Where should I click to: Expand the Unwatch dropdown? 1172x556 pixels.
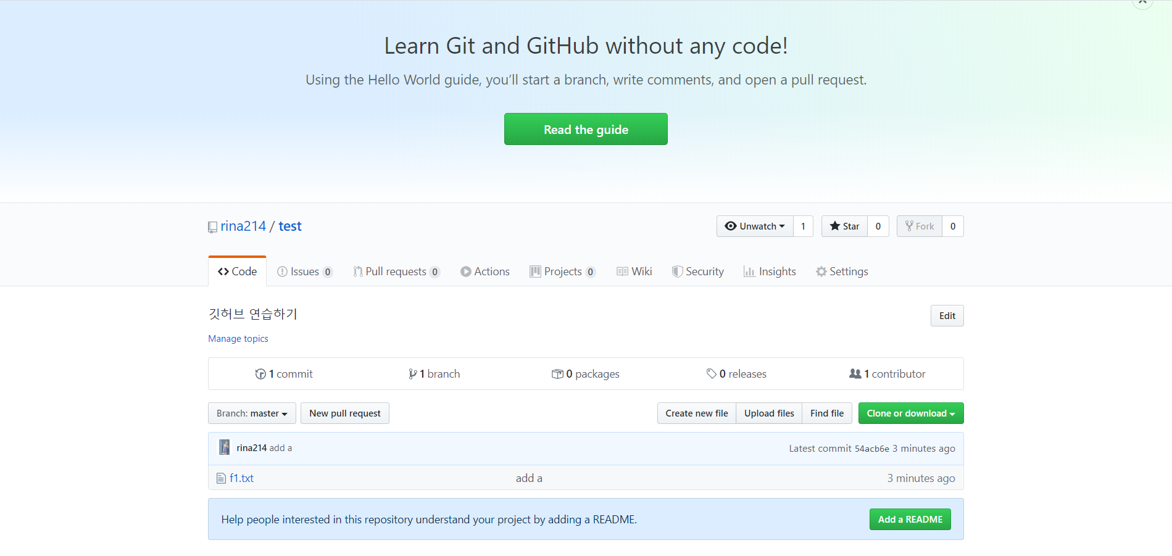pyautogui.click(x=755, y=226)
